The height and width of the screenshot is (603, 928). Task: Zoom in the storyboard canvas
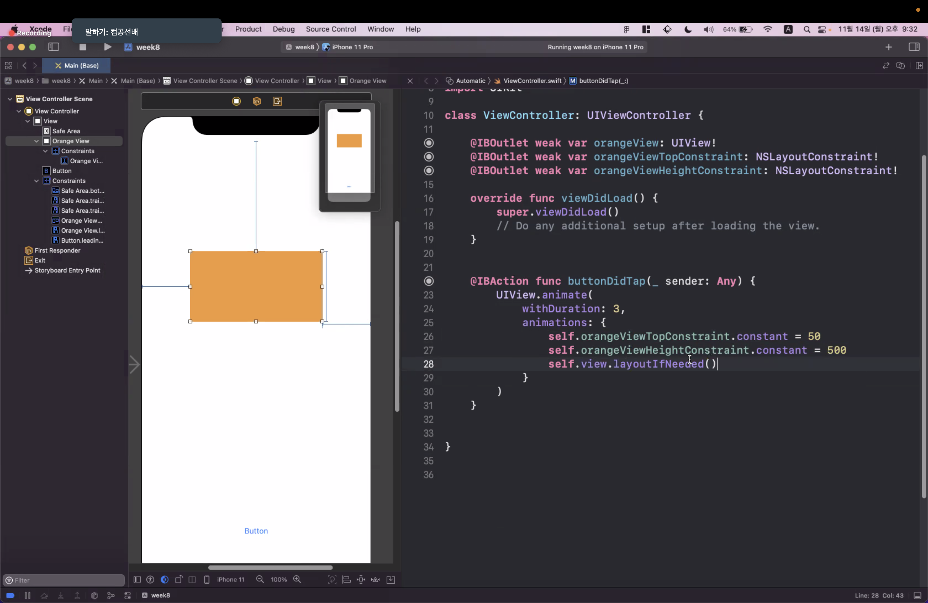297,580
